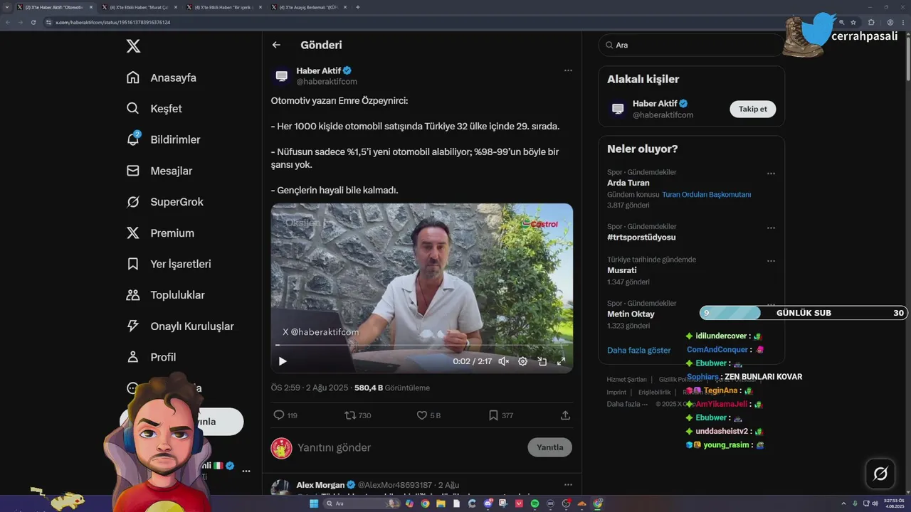Open Bildirimler notifications

(163, 139)
